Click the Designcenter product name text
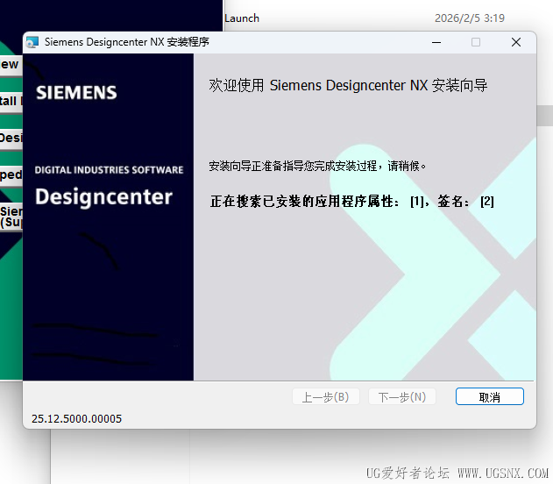This screenshot has height=484, width=553. coord(103,197)
